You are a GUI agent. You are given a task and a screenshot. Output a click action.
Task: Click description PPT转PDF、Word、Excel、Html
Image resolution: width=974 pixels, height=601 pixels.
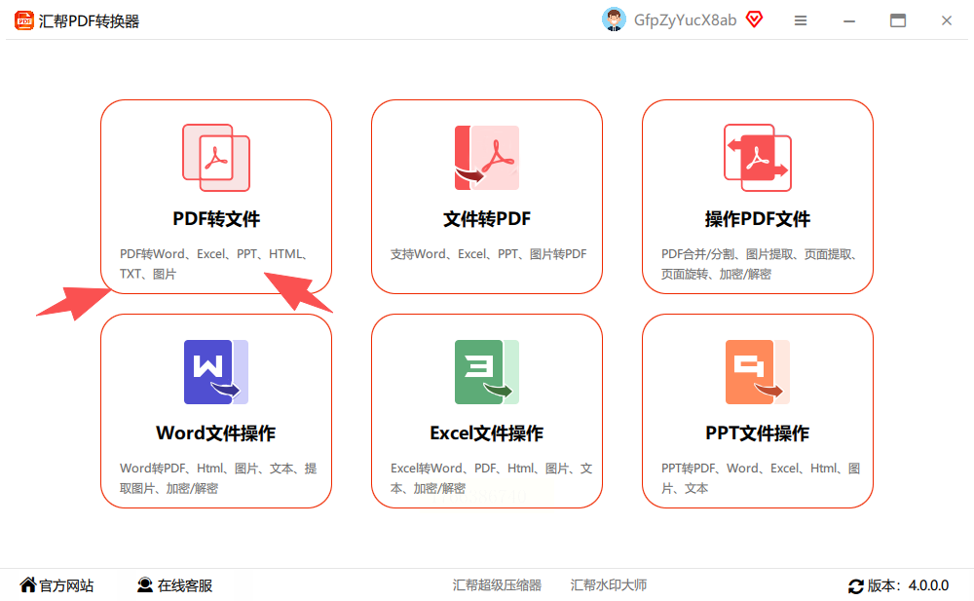click(761, 478)
